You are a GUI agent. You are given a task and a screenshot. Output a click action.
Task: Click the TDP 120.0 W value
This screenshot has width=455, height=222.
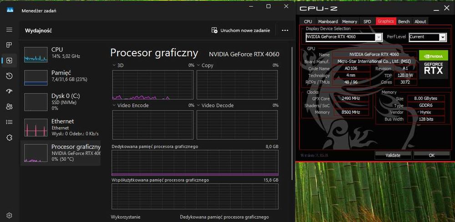click(x=405, y=75)
